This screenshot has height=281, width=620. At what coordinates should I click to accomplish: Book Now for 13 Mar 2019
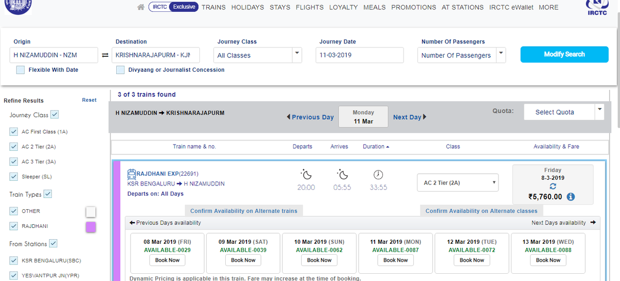pos(548,260)
